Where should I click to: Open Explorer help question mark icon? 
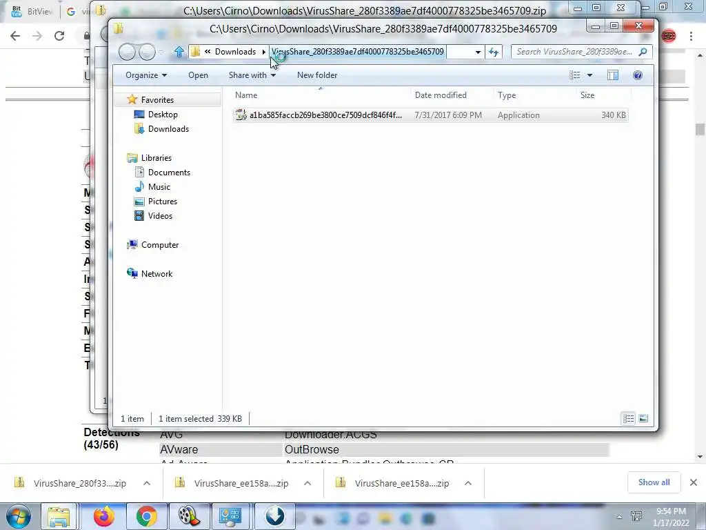click(x=638, y=75)
